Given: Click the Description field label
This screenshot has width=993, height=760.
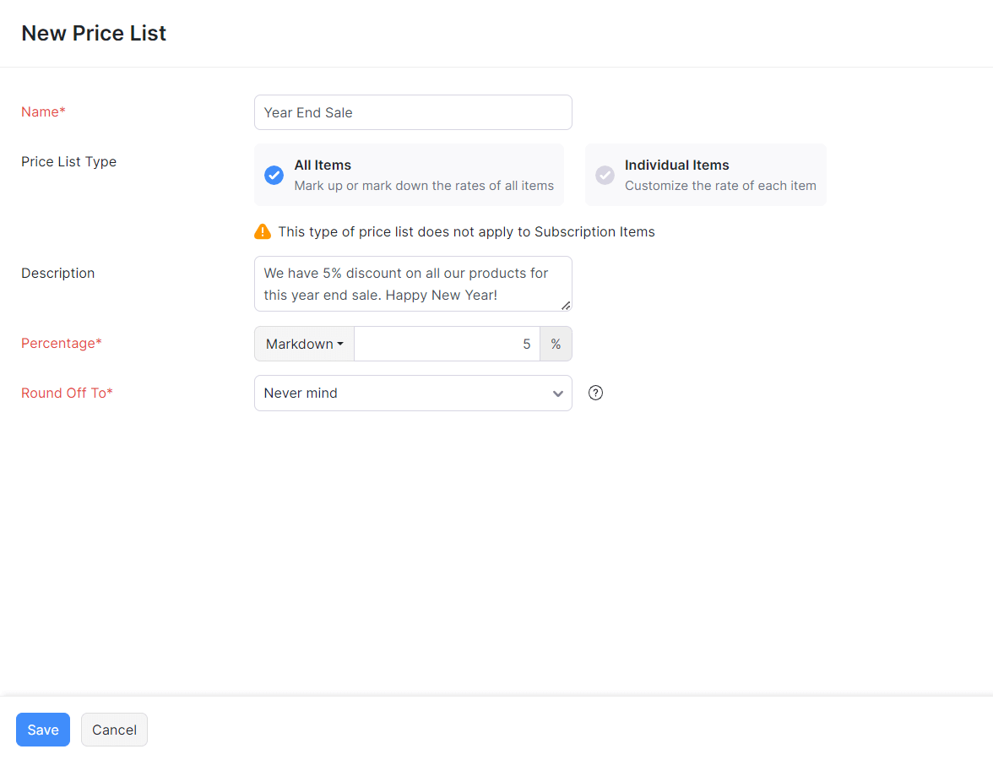Looking at the screenshot, I should point(58,273).
